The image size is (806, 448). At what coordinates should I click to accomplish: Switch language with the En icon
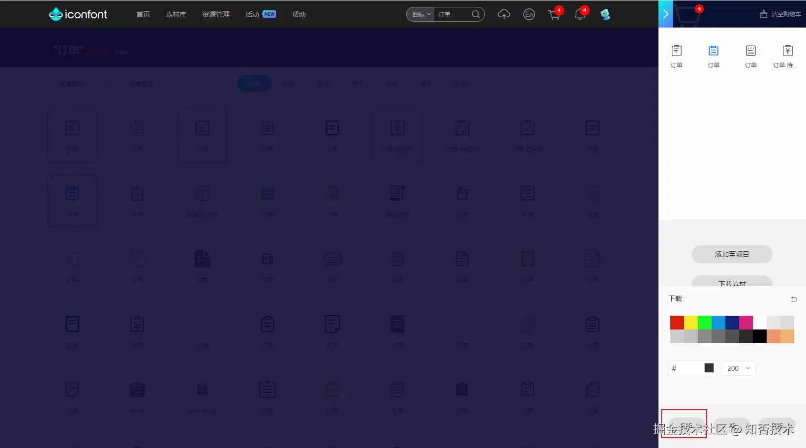(x=529, y=14)
